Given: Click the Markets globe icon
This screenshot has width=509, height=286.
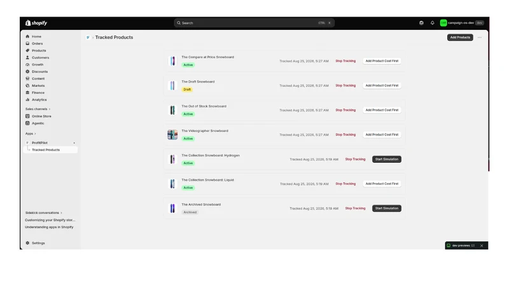Looking at the screenshot, I should (x=27, y=86).
